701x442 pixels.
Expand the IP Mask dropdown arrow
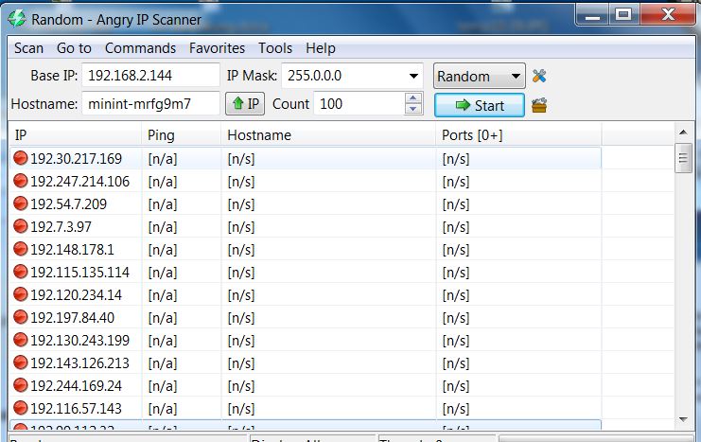(x=413, y=76)
